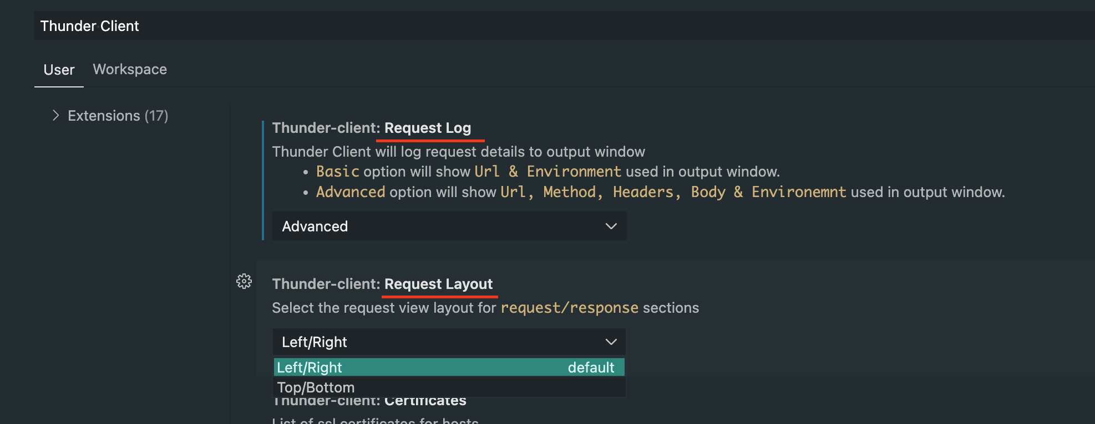The width and height of the screenshot is (1095, 424).
Task: Click the chevron on the Advanced dropdown
Action: 611,226
